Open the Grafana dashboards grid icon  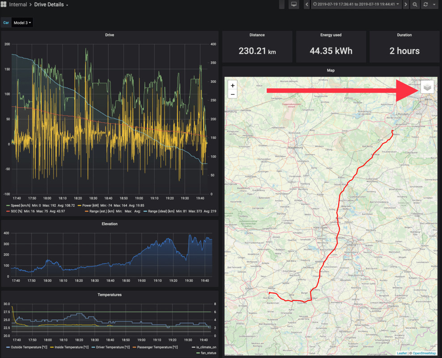pyautogui.click(x=4, y=4)
